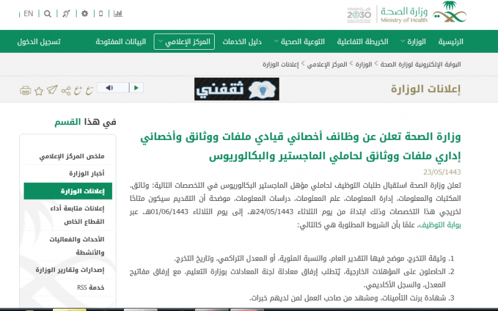Click breadcrumb link الوزارة
The image size is (498, 311).
tap(364, 65)
